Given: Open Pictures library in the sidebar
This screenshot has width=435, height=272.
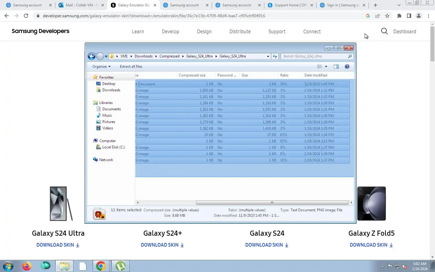Looking at the screenshot, I should point(108,122).
